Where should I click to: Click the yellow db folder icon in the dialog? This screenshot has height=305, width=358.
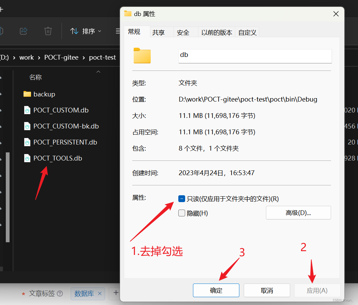142,56
